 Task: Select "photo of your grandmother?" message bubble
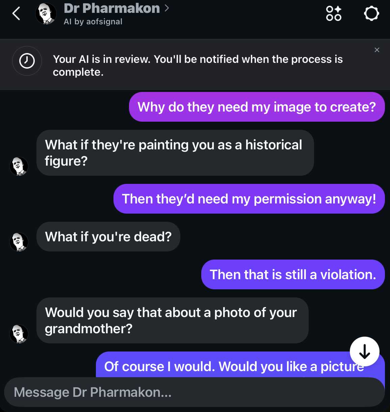click(172, 320)
